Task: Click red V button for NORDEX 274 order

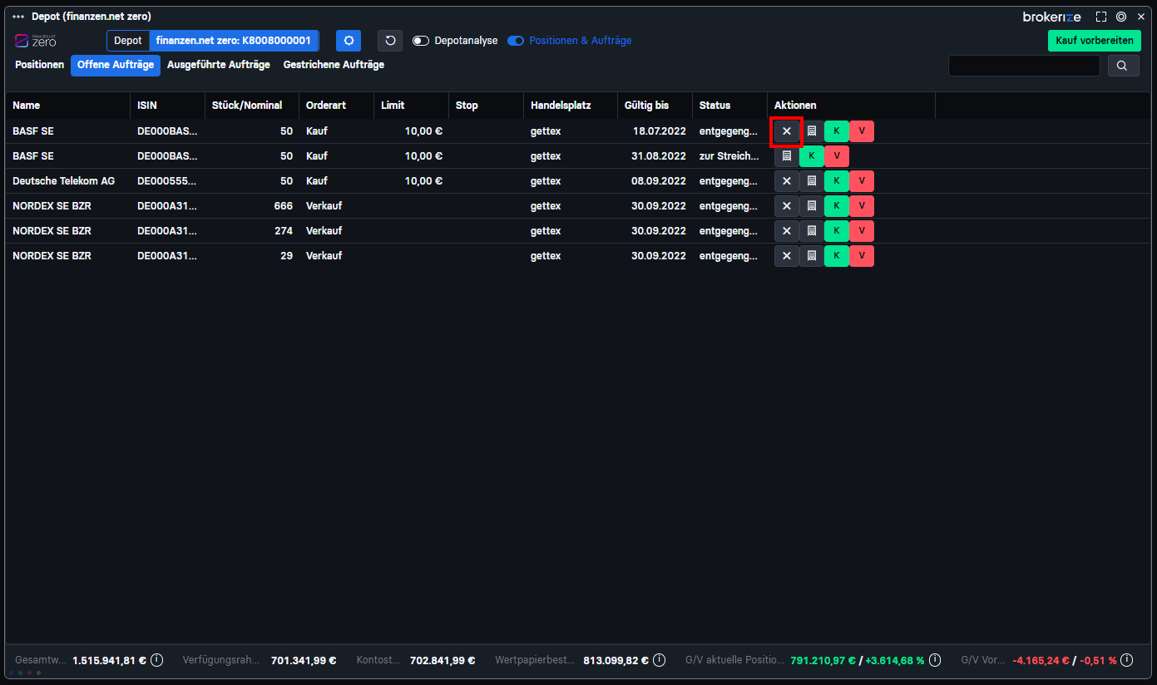Action: [862, 231]
